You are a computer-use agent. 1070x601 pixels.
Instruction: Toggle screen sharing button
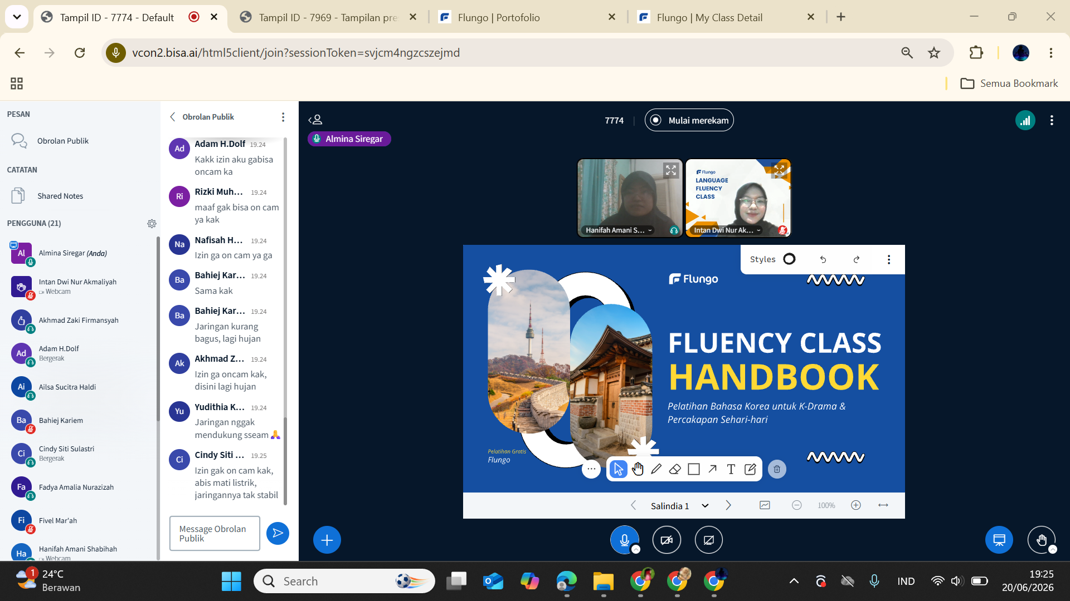click(709, 540)
